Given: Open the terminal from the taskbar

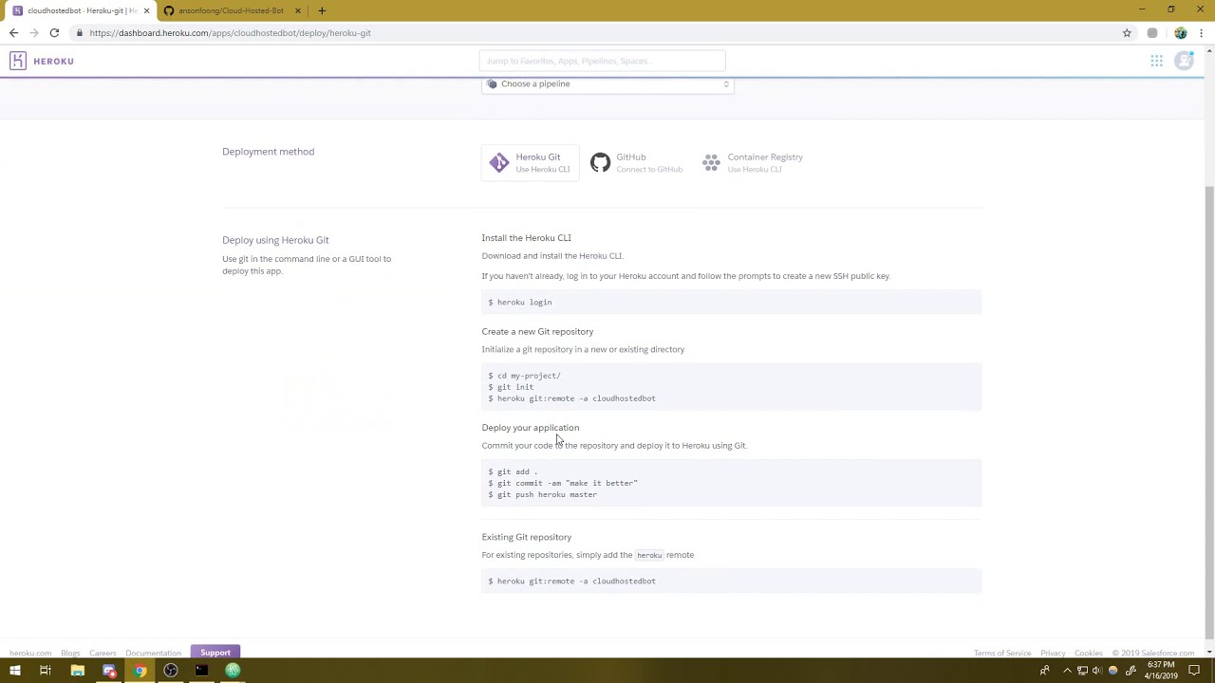Looking at the screenshot, I should (201, 671).
